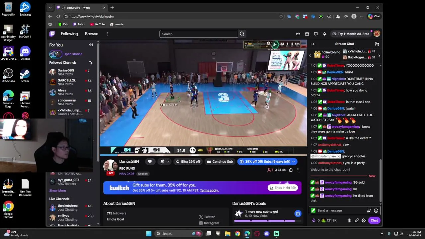Click the Continue Sub button
The width and height of the screenshot is (425, 239).
(x=219, y=162)
